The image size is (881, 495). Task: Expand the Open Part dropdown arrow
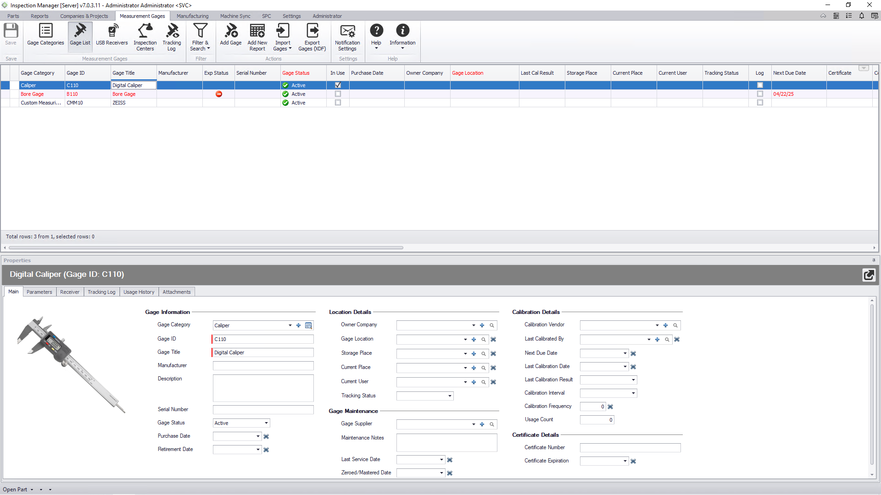pyautogui.click(x=32, y=489)
